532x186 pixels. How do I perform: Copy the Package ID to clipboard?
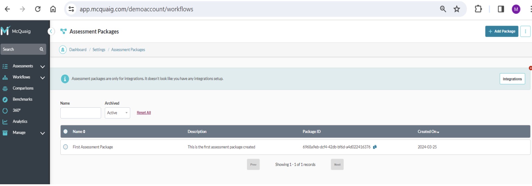tap(375, 147)
